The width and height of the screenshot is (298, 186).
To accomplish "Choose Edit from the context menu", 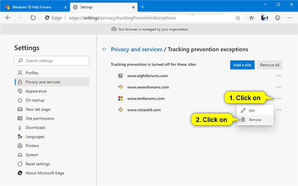I will 255,110.
